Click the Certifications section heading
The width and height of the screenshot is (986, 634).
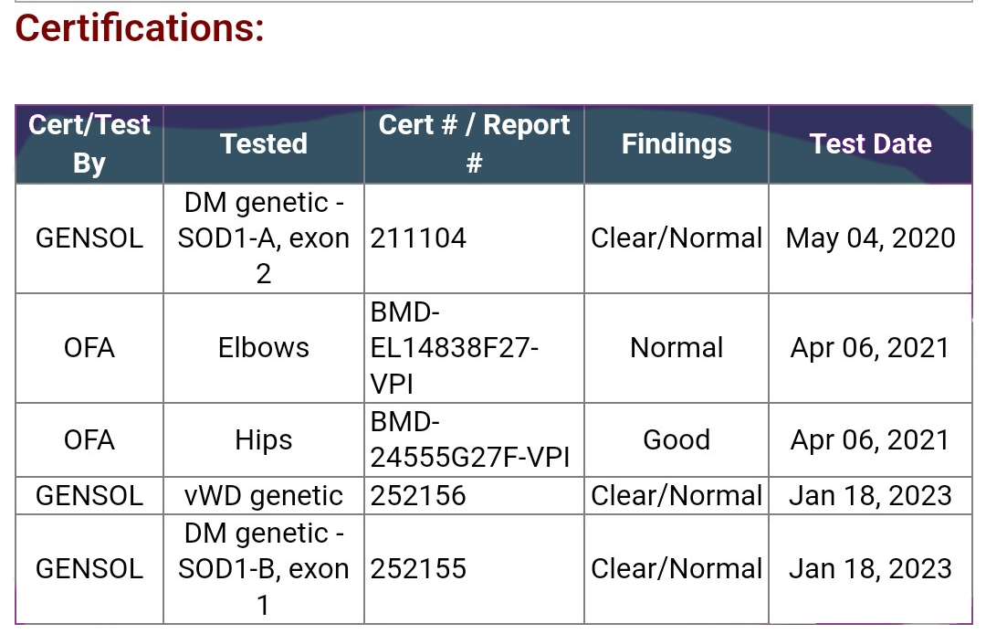[x=140, y=28]
